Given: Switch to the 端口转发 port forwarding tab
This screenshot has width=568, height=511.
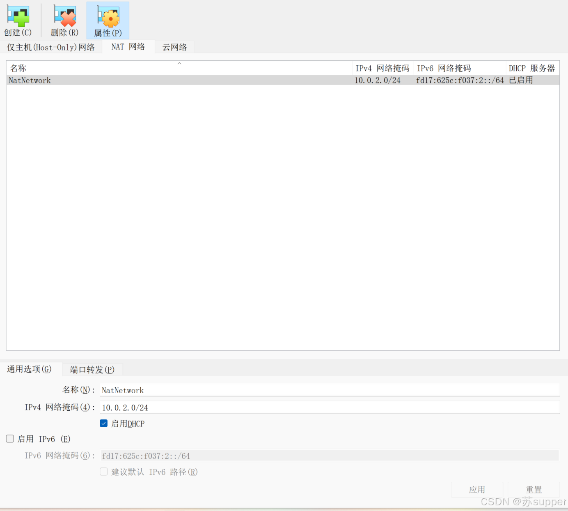Looking at the screenshot, I should click(x=92, y=369).
